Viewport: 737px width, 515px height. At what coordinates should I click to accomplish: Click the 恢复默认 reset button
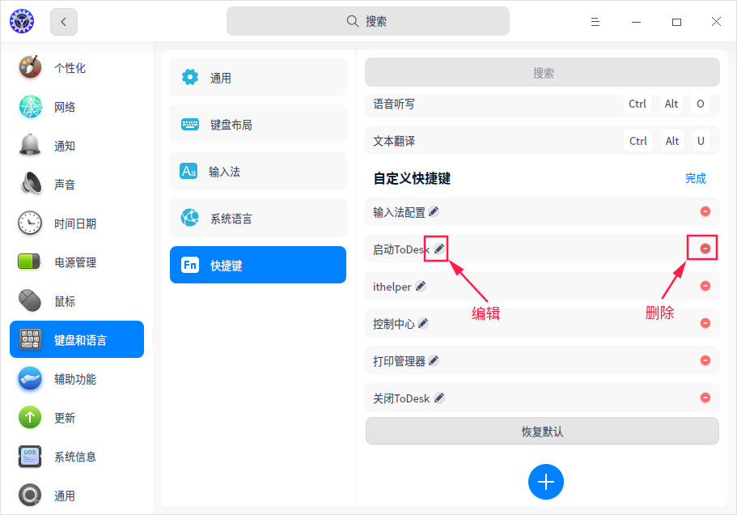pyautogui.click(x=542, y=431)
